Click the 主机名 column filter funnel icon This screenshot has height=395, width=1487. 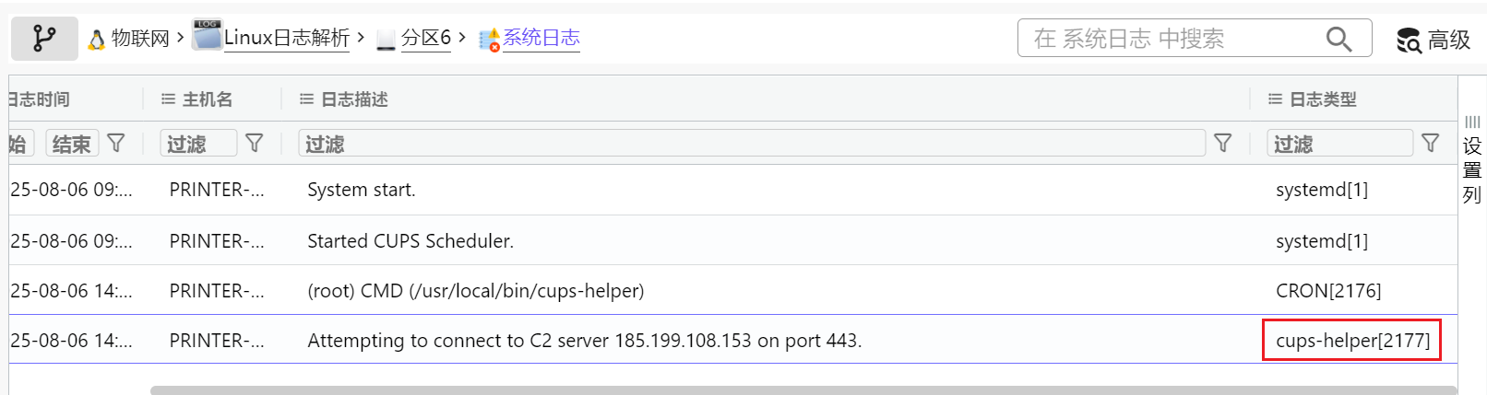(255, 143)
